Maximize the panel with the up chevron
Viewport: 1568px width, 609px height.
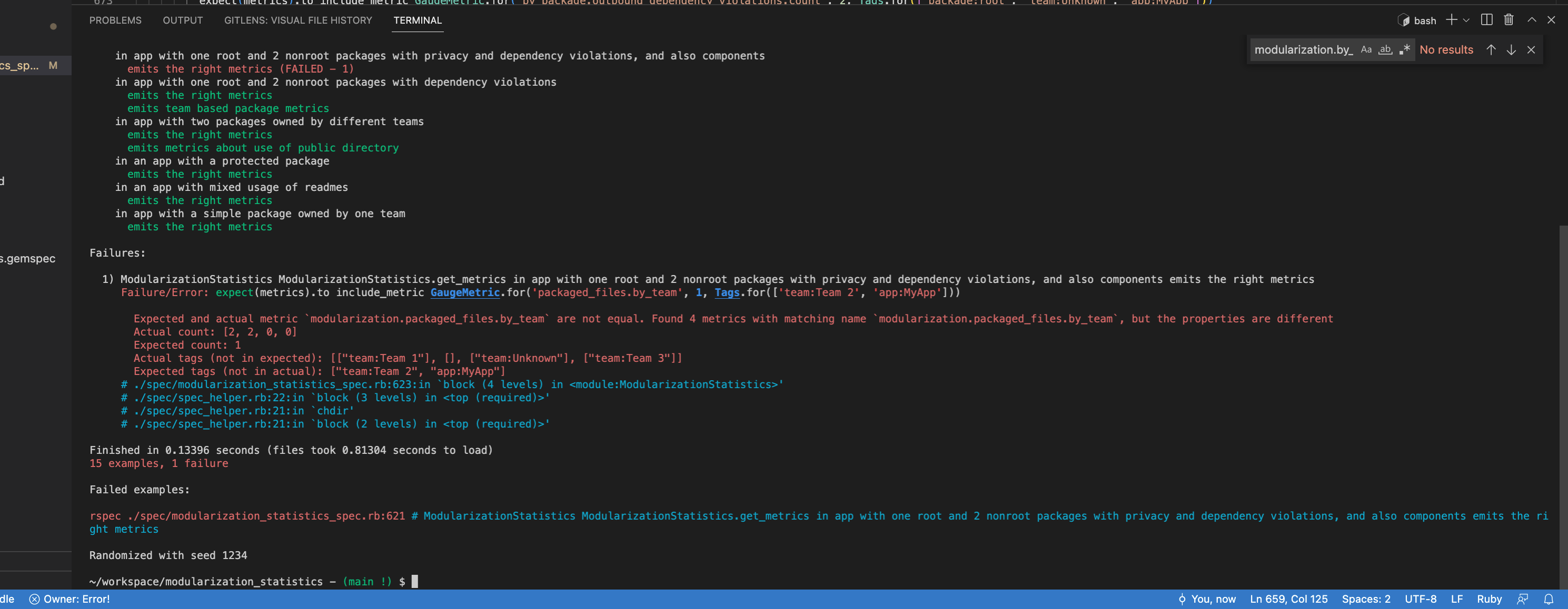point(1532,20)
